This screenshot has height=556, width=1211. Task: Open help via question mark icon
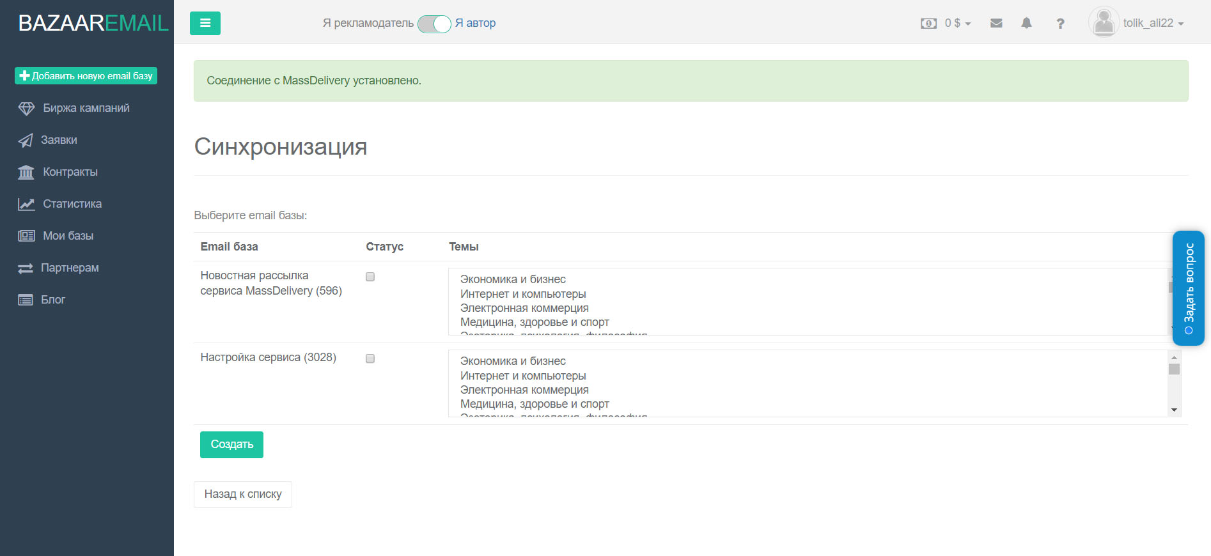(1060, 24)
